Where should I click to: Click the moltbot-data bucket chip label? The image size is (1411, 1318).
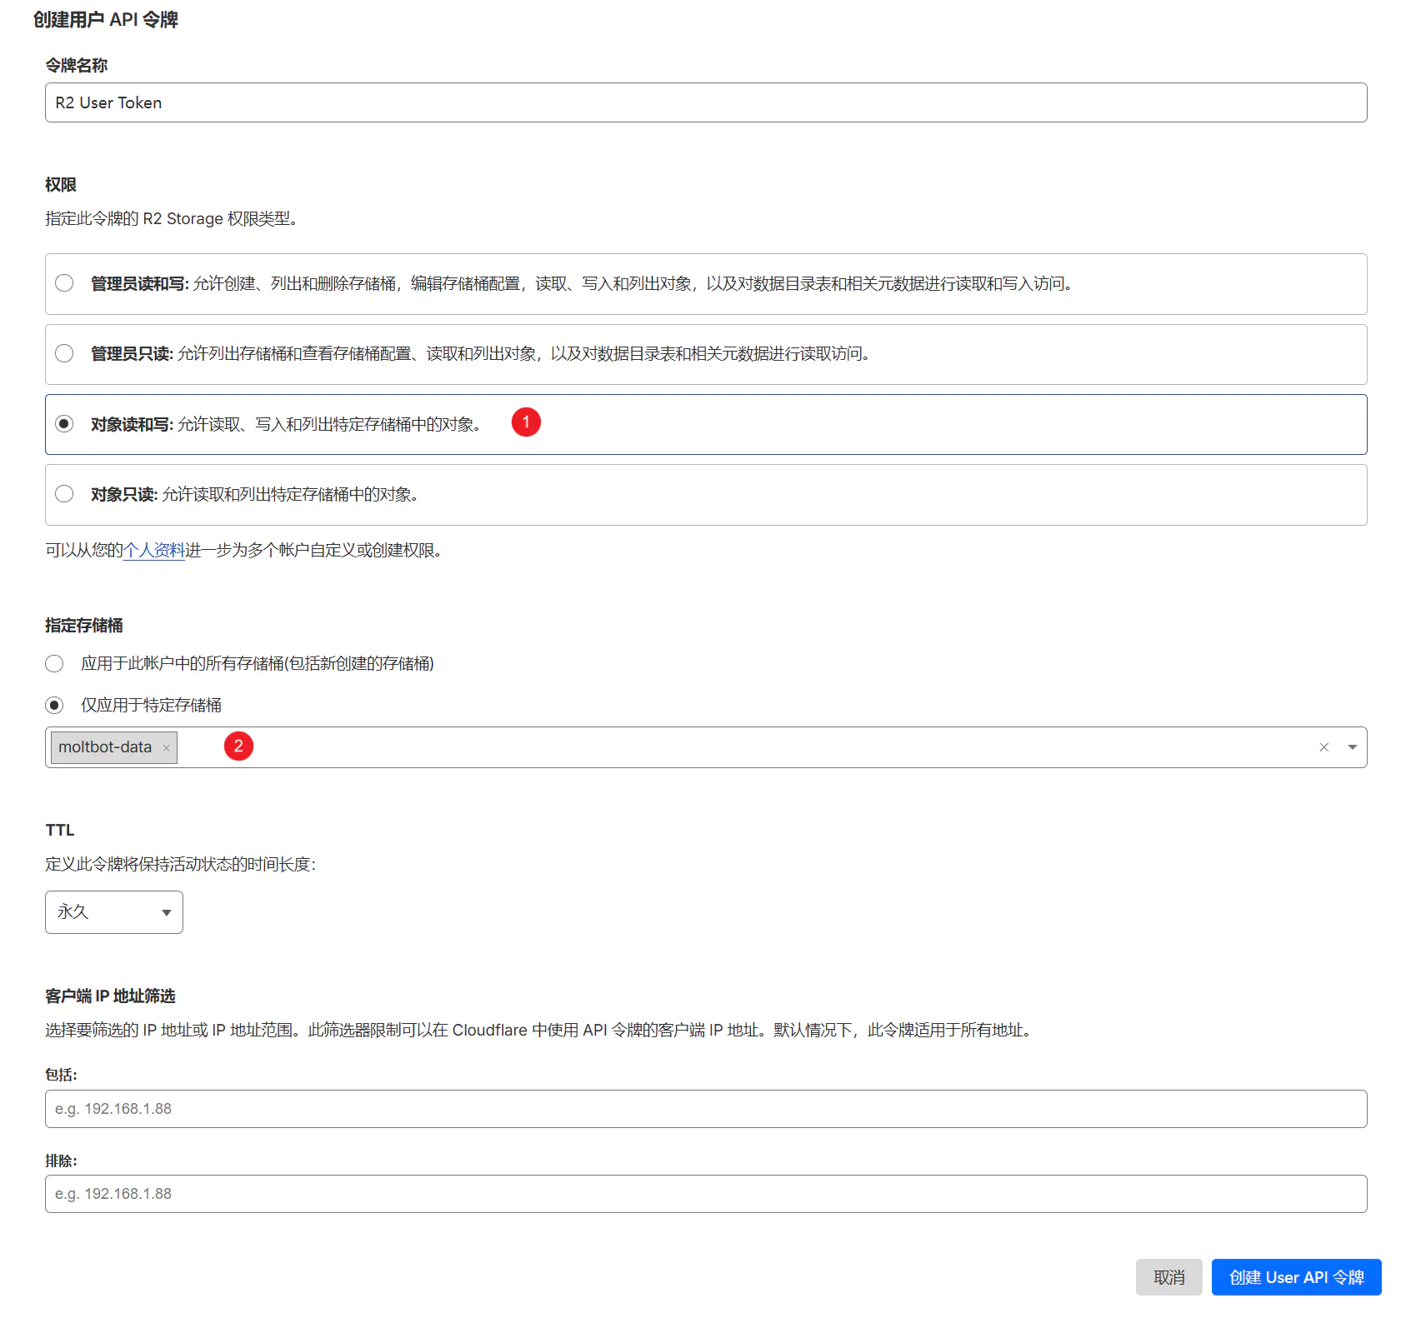pyautogui.click(x=105, y=747)
